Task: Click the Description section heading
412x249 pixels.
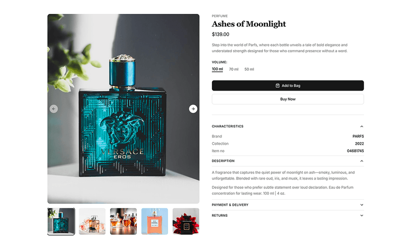Action: [x=223, y=161]
